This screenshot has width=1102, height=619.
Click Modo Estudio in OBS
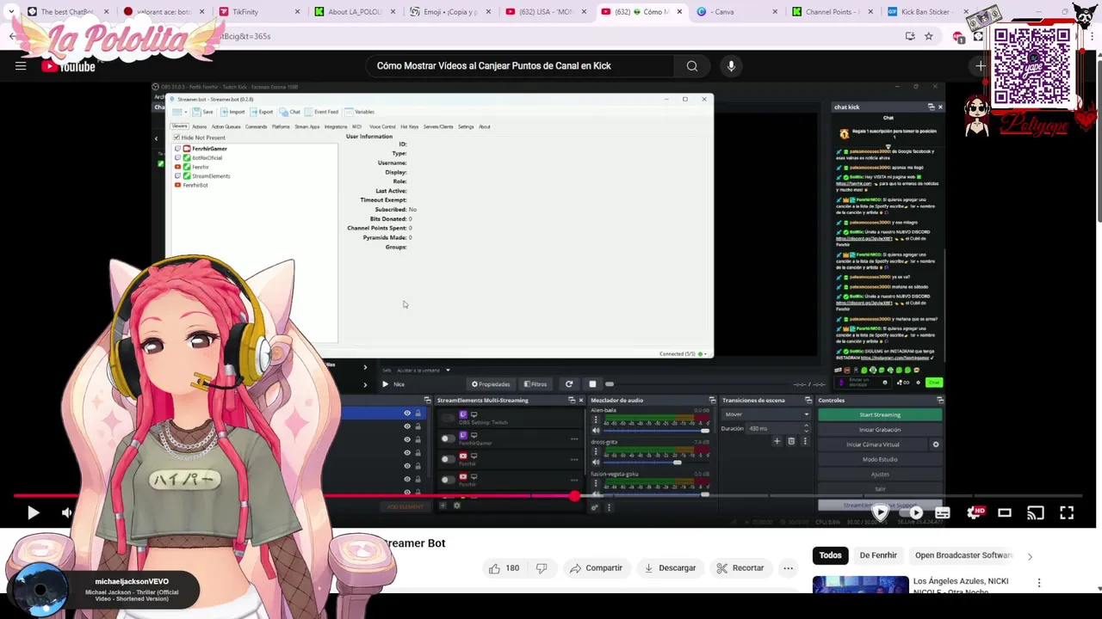pyautogui.click(x=880, y=459)
